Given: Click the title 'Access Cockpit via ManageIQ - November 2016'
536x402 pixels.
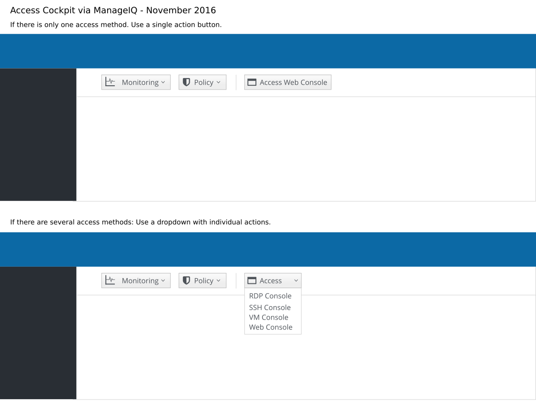Looking at the screenshot, I should 113,10.
